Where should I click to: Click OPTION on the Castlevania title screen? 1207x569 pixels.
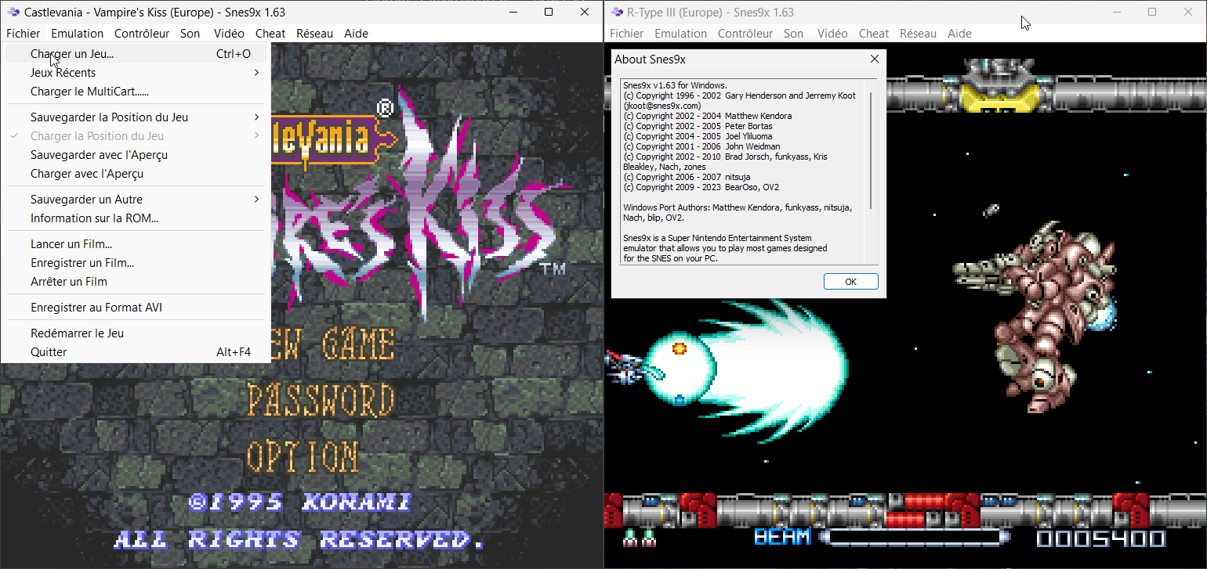pyautogui.click(x=303, y=456)
